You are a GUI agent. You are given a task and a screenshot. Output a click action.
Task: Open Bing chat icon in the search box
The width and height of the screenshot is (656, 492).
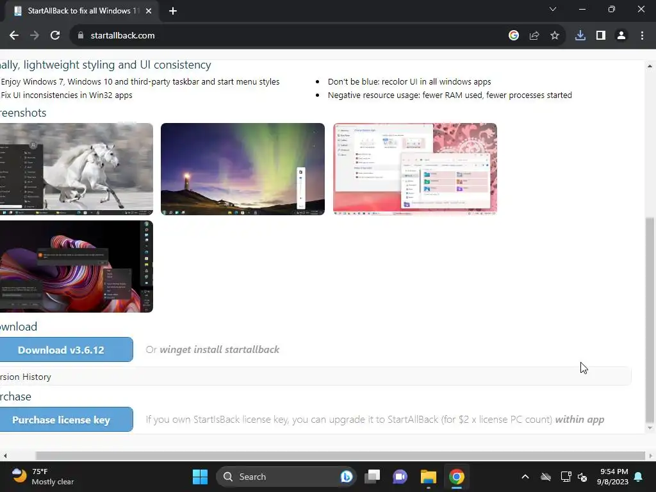tap(347, 477)
